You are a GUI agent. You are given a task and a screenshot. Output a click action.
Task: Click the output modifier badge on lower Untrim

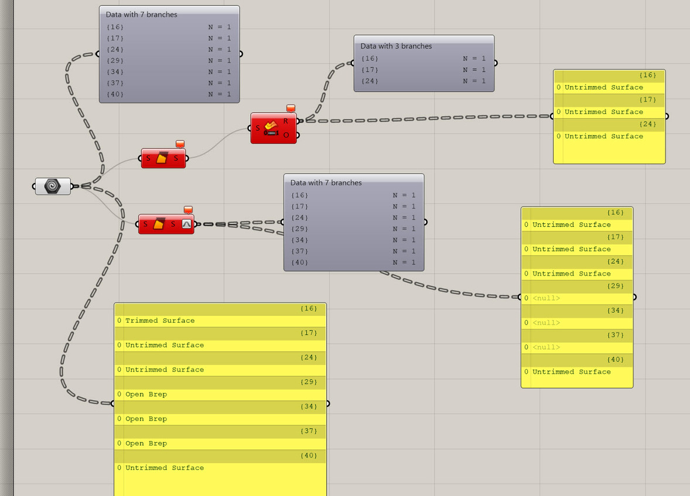(187, 224)
